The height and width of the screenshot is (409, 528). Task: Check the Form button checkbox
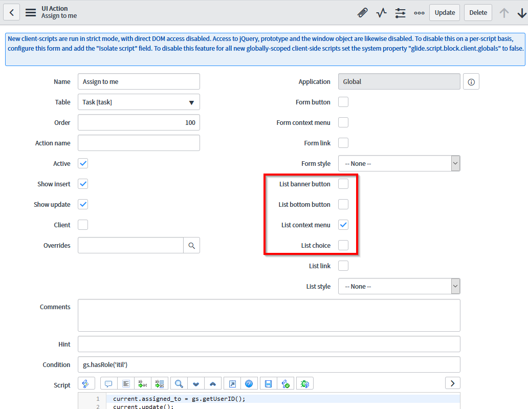point(343,102)
